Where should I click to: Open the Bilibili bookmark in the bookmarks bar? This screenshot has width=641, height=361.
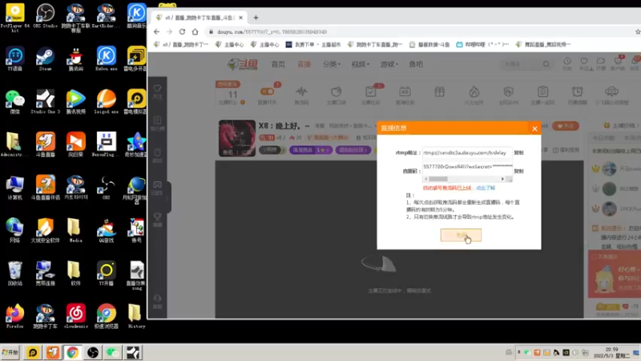coord(482,44)
